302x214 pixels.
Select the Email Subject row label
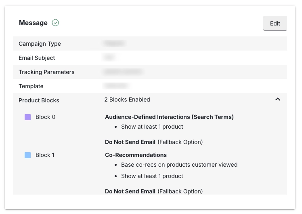point(37,58)
